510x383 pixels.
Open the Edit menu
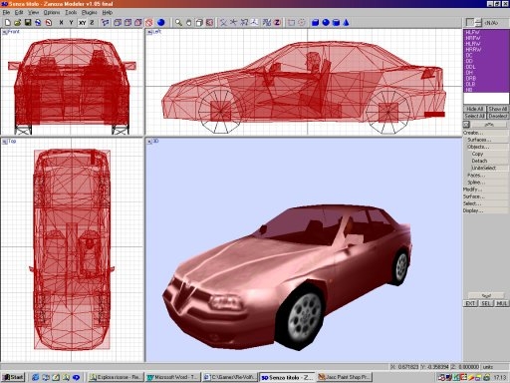coord(19,12)
